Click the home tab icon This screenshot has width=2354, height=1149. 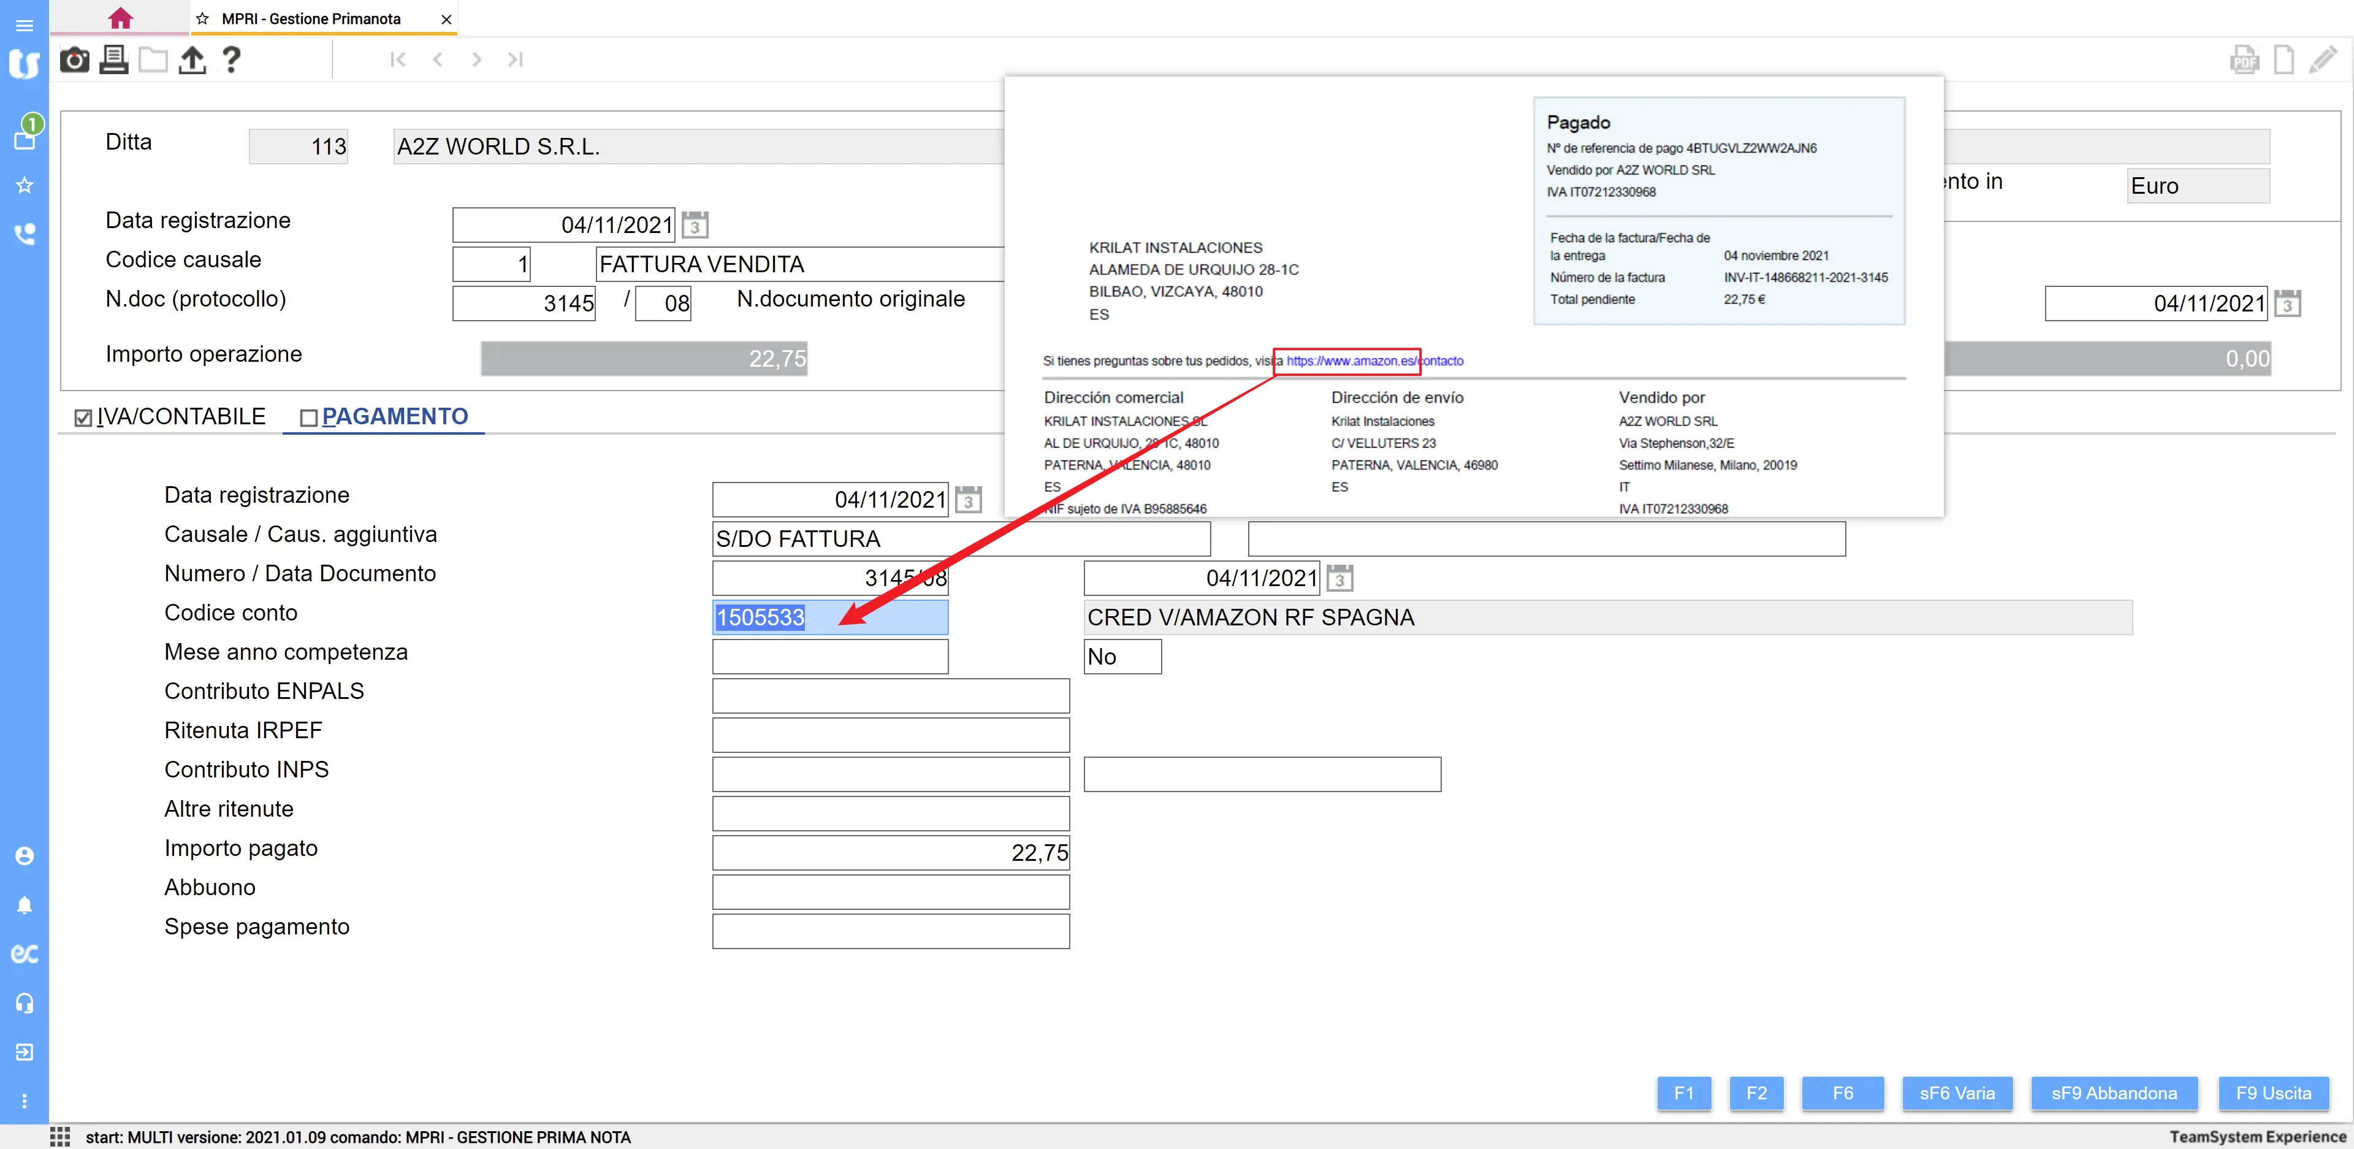coord(120,18)
